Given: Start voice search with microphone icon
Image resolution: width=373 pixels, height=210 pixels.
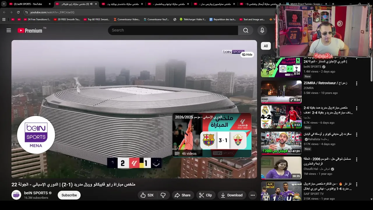Looking at the screenshot, I should (262, 30).
